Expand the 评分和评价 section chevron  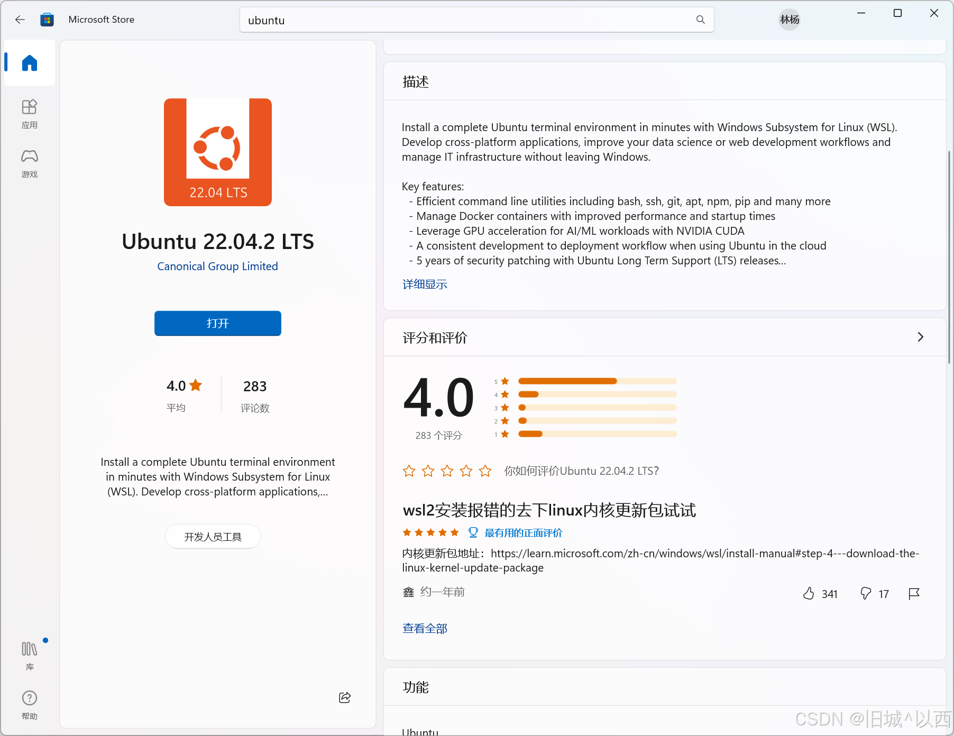[920, 337]
